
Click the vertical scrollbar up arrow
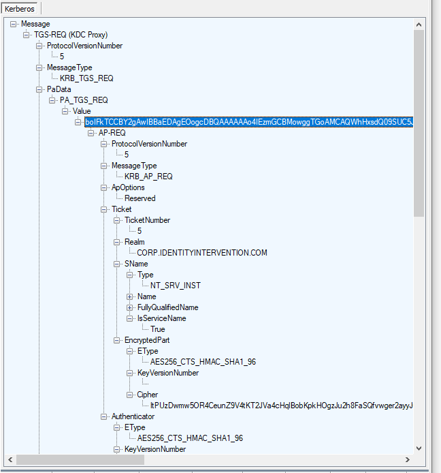click(419, 25)
